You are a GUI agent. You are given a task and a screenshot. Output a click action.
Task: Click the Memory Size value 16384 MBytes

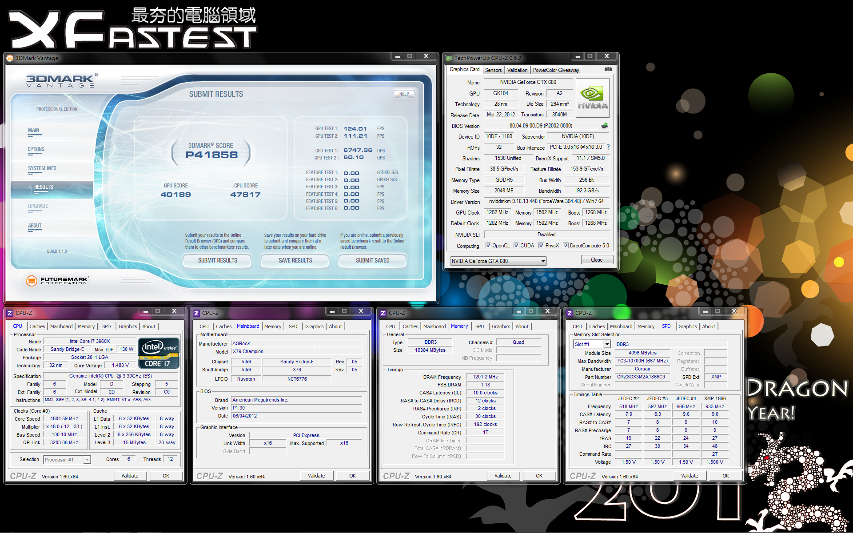[x=430, y=350]
